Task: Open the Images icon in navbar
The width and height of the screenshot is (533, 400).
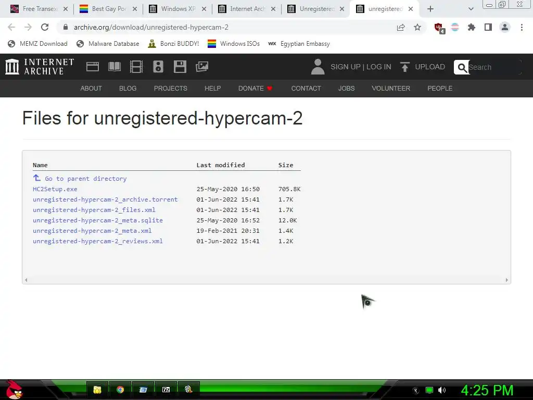Action: [x=202, y=67]
